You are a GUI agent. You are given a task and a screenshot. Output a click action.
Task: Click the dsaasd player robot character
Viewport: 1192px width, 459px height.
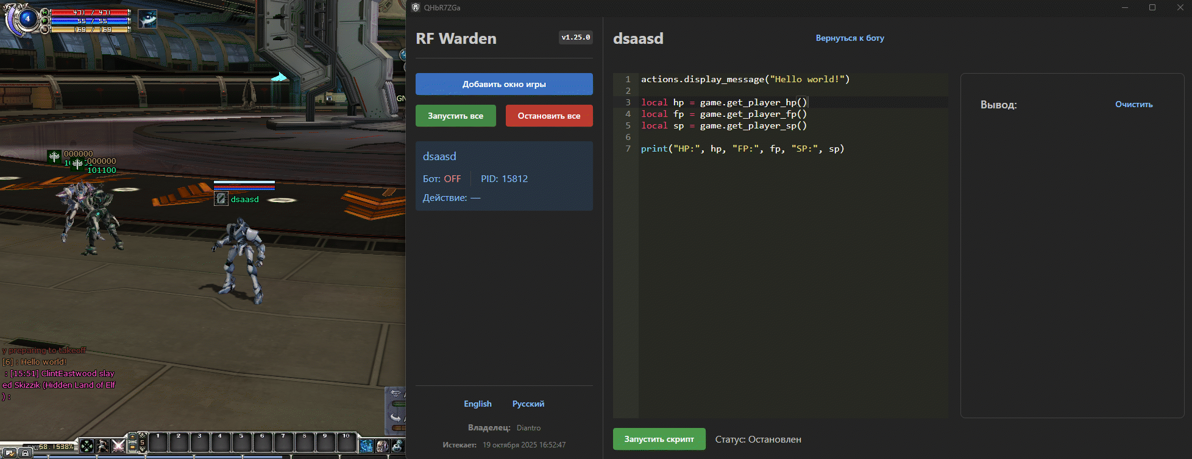click(241, 262)
